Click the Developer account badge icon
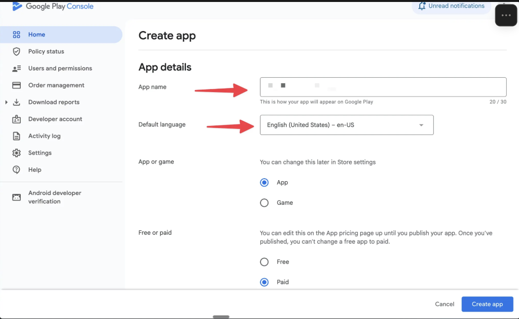 [x=16, y=119]
